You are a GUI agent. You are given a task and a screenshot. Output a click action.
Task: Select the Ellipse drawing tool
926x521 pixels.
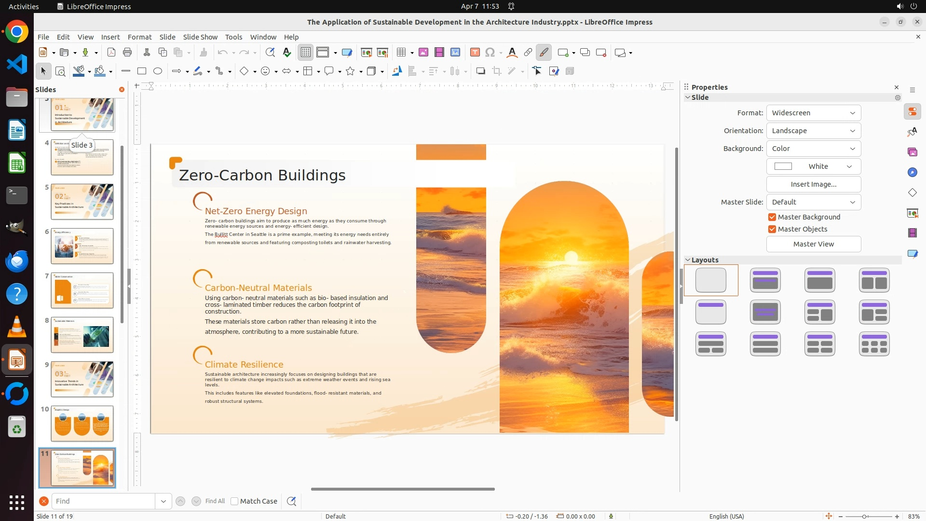[158, 71]
